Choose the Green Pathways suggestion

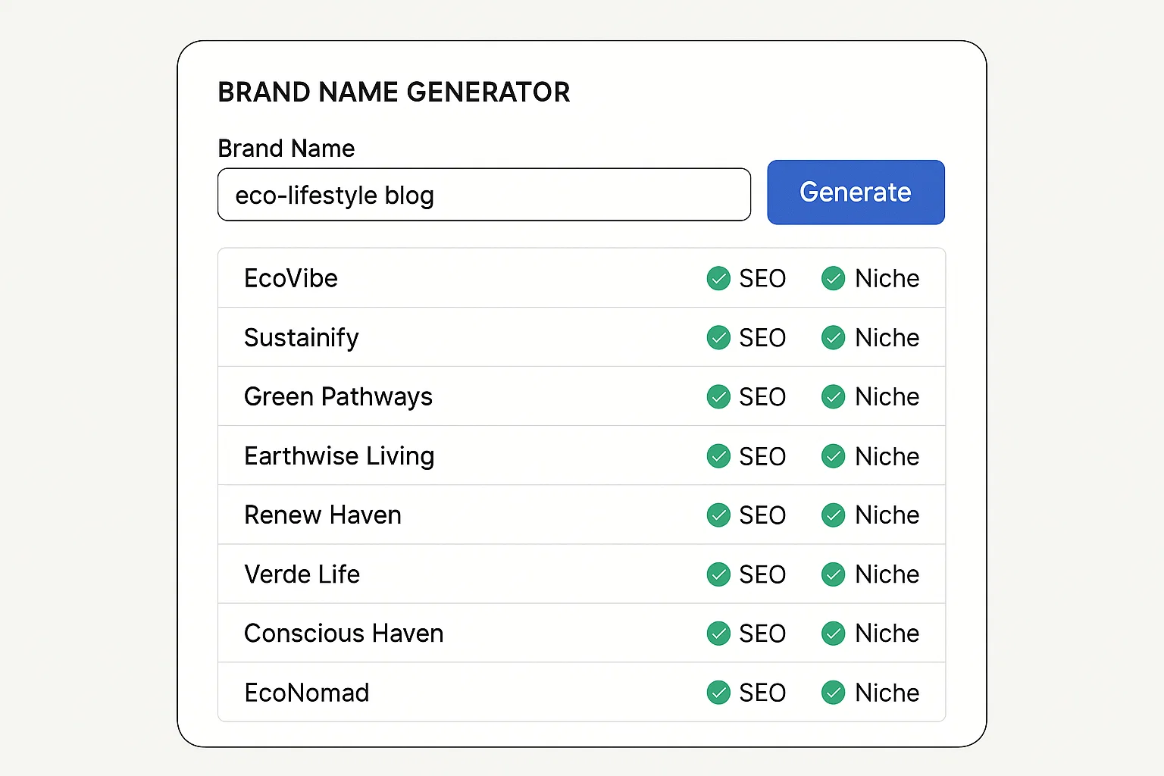338,396
